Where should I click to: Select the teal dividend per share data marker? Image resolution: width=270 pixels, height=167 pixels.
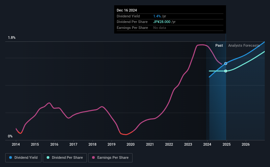pos(226,71)
